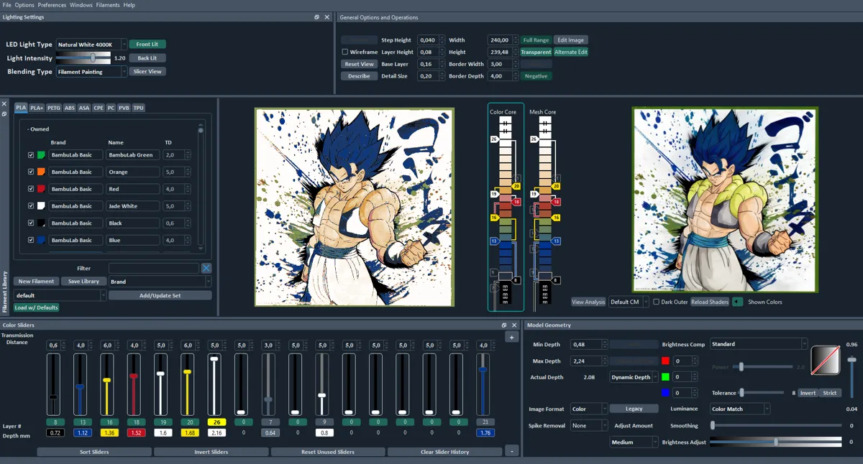Open the Image Format dropdown
Screen dimensions: 863x464
588,409
